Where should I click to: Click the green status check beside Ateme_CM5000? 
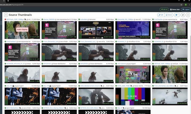(42, 19)
